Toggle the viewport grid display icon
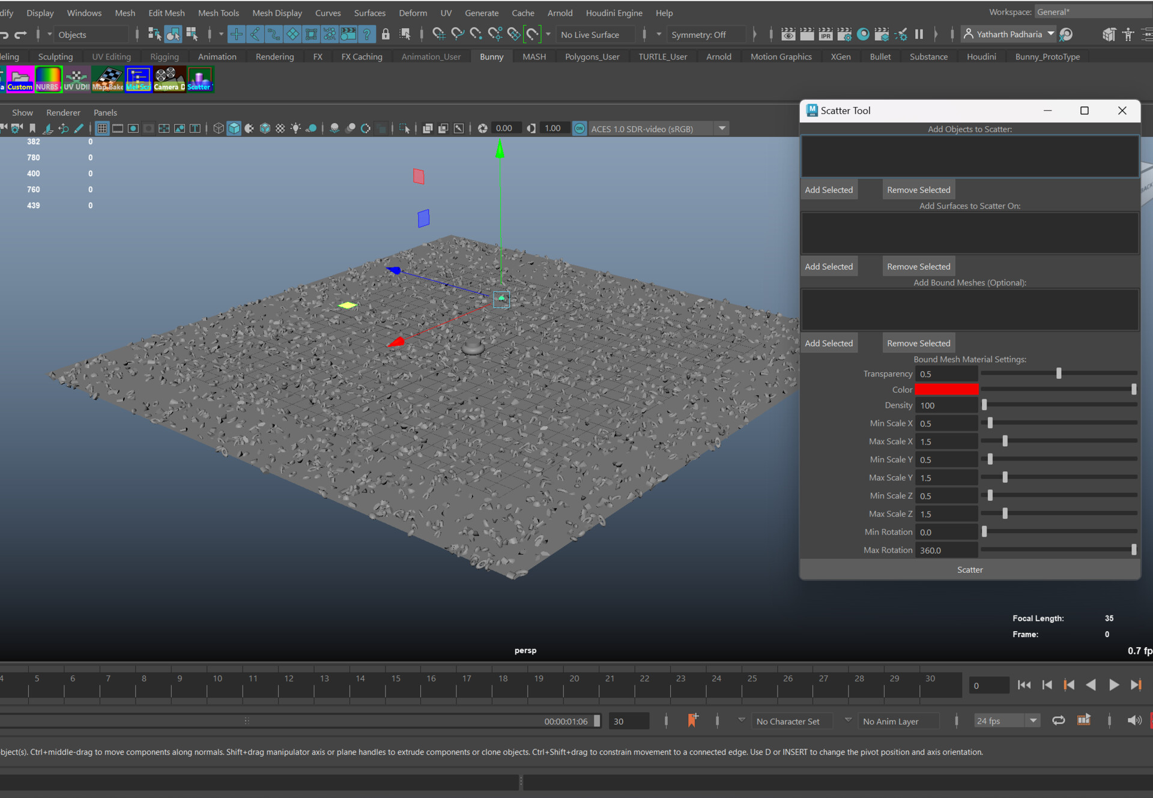 click(101, 128)
